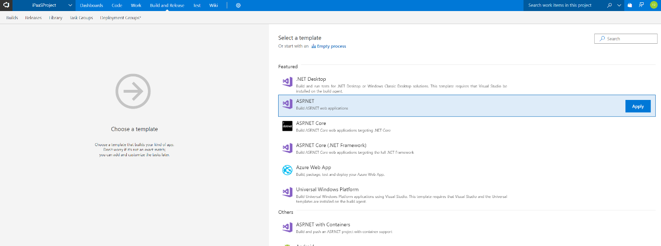
Task: Open the Code hub
Action: coord(117,5)
